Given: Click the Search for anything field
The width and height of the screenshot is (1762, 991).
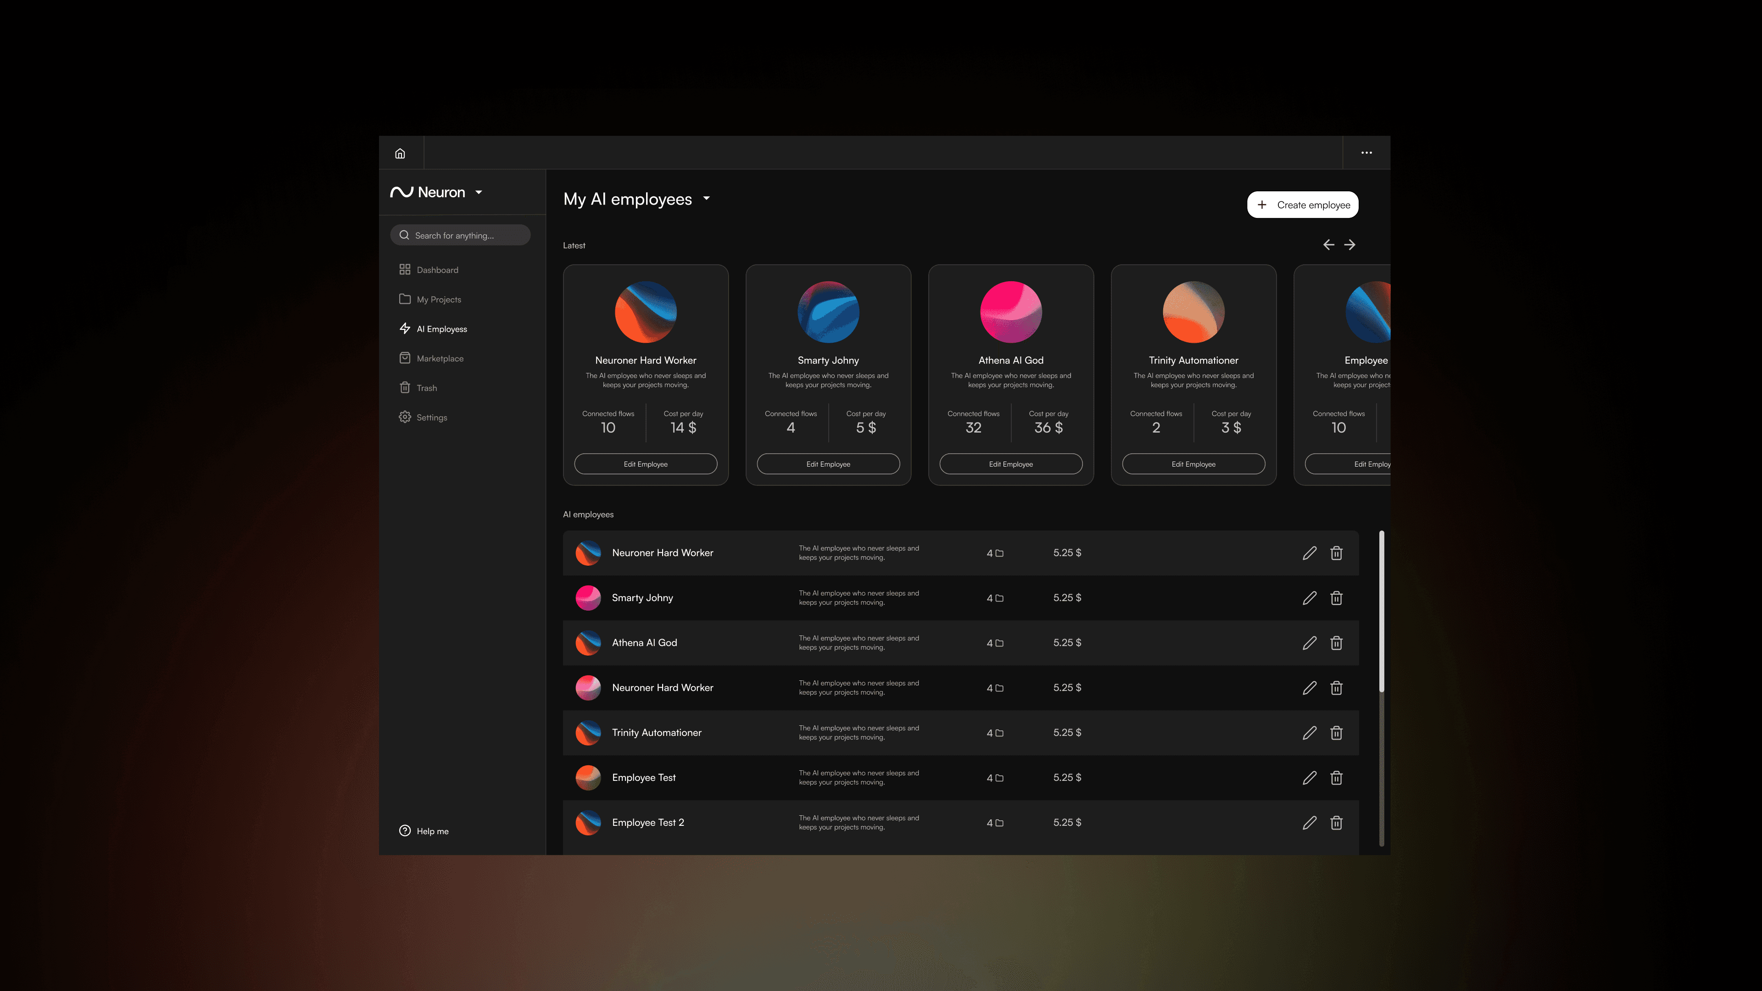Looking at the screenshot, I should [460, 235].
